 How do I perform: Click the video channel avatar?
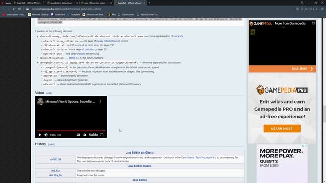coord(40,102)
